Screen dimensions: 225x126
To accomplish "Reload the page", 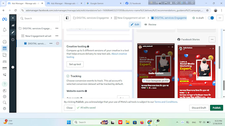I will (x=16, y=10).
